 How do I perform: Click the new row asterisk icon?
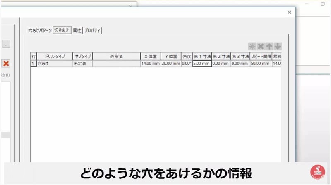pos(252,46)
